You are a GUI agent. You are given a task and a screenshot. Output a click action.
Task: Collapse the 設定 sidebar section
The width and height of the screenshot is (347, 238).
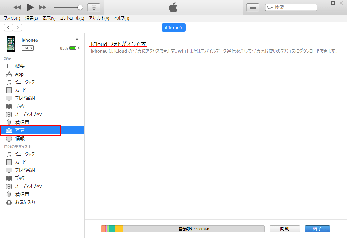point(7,58)
